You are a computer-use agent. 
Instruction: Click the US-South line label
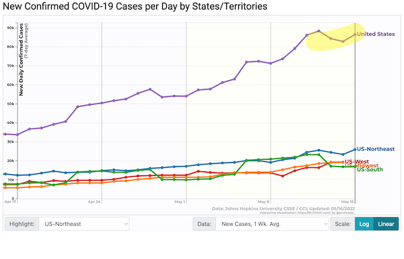tap(370, 170)
